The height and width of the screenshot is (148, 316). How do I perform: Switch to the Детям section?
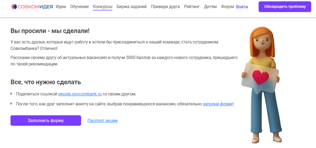tap(210, 6)
